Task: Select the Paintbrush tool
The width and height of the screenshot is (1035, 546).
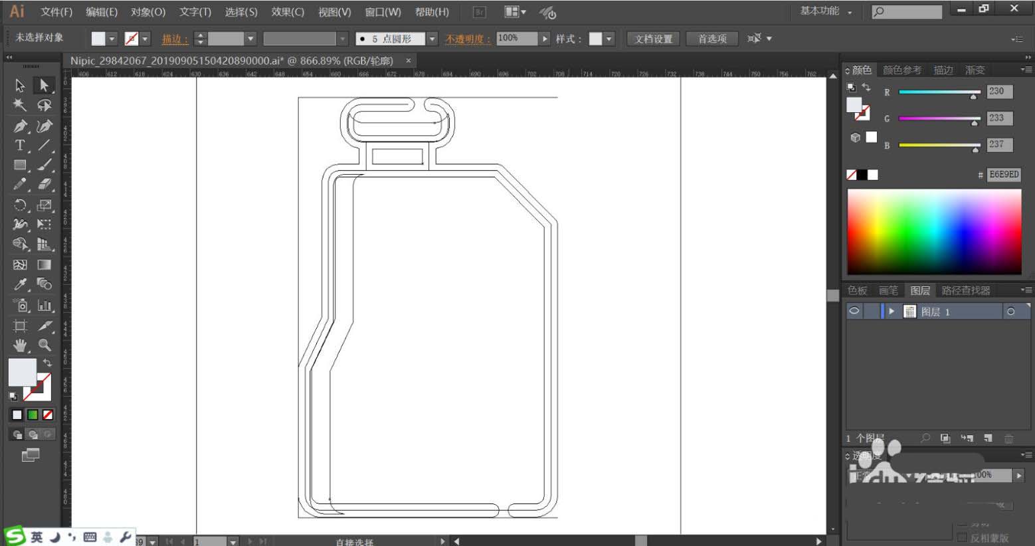Action: 45,165
